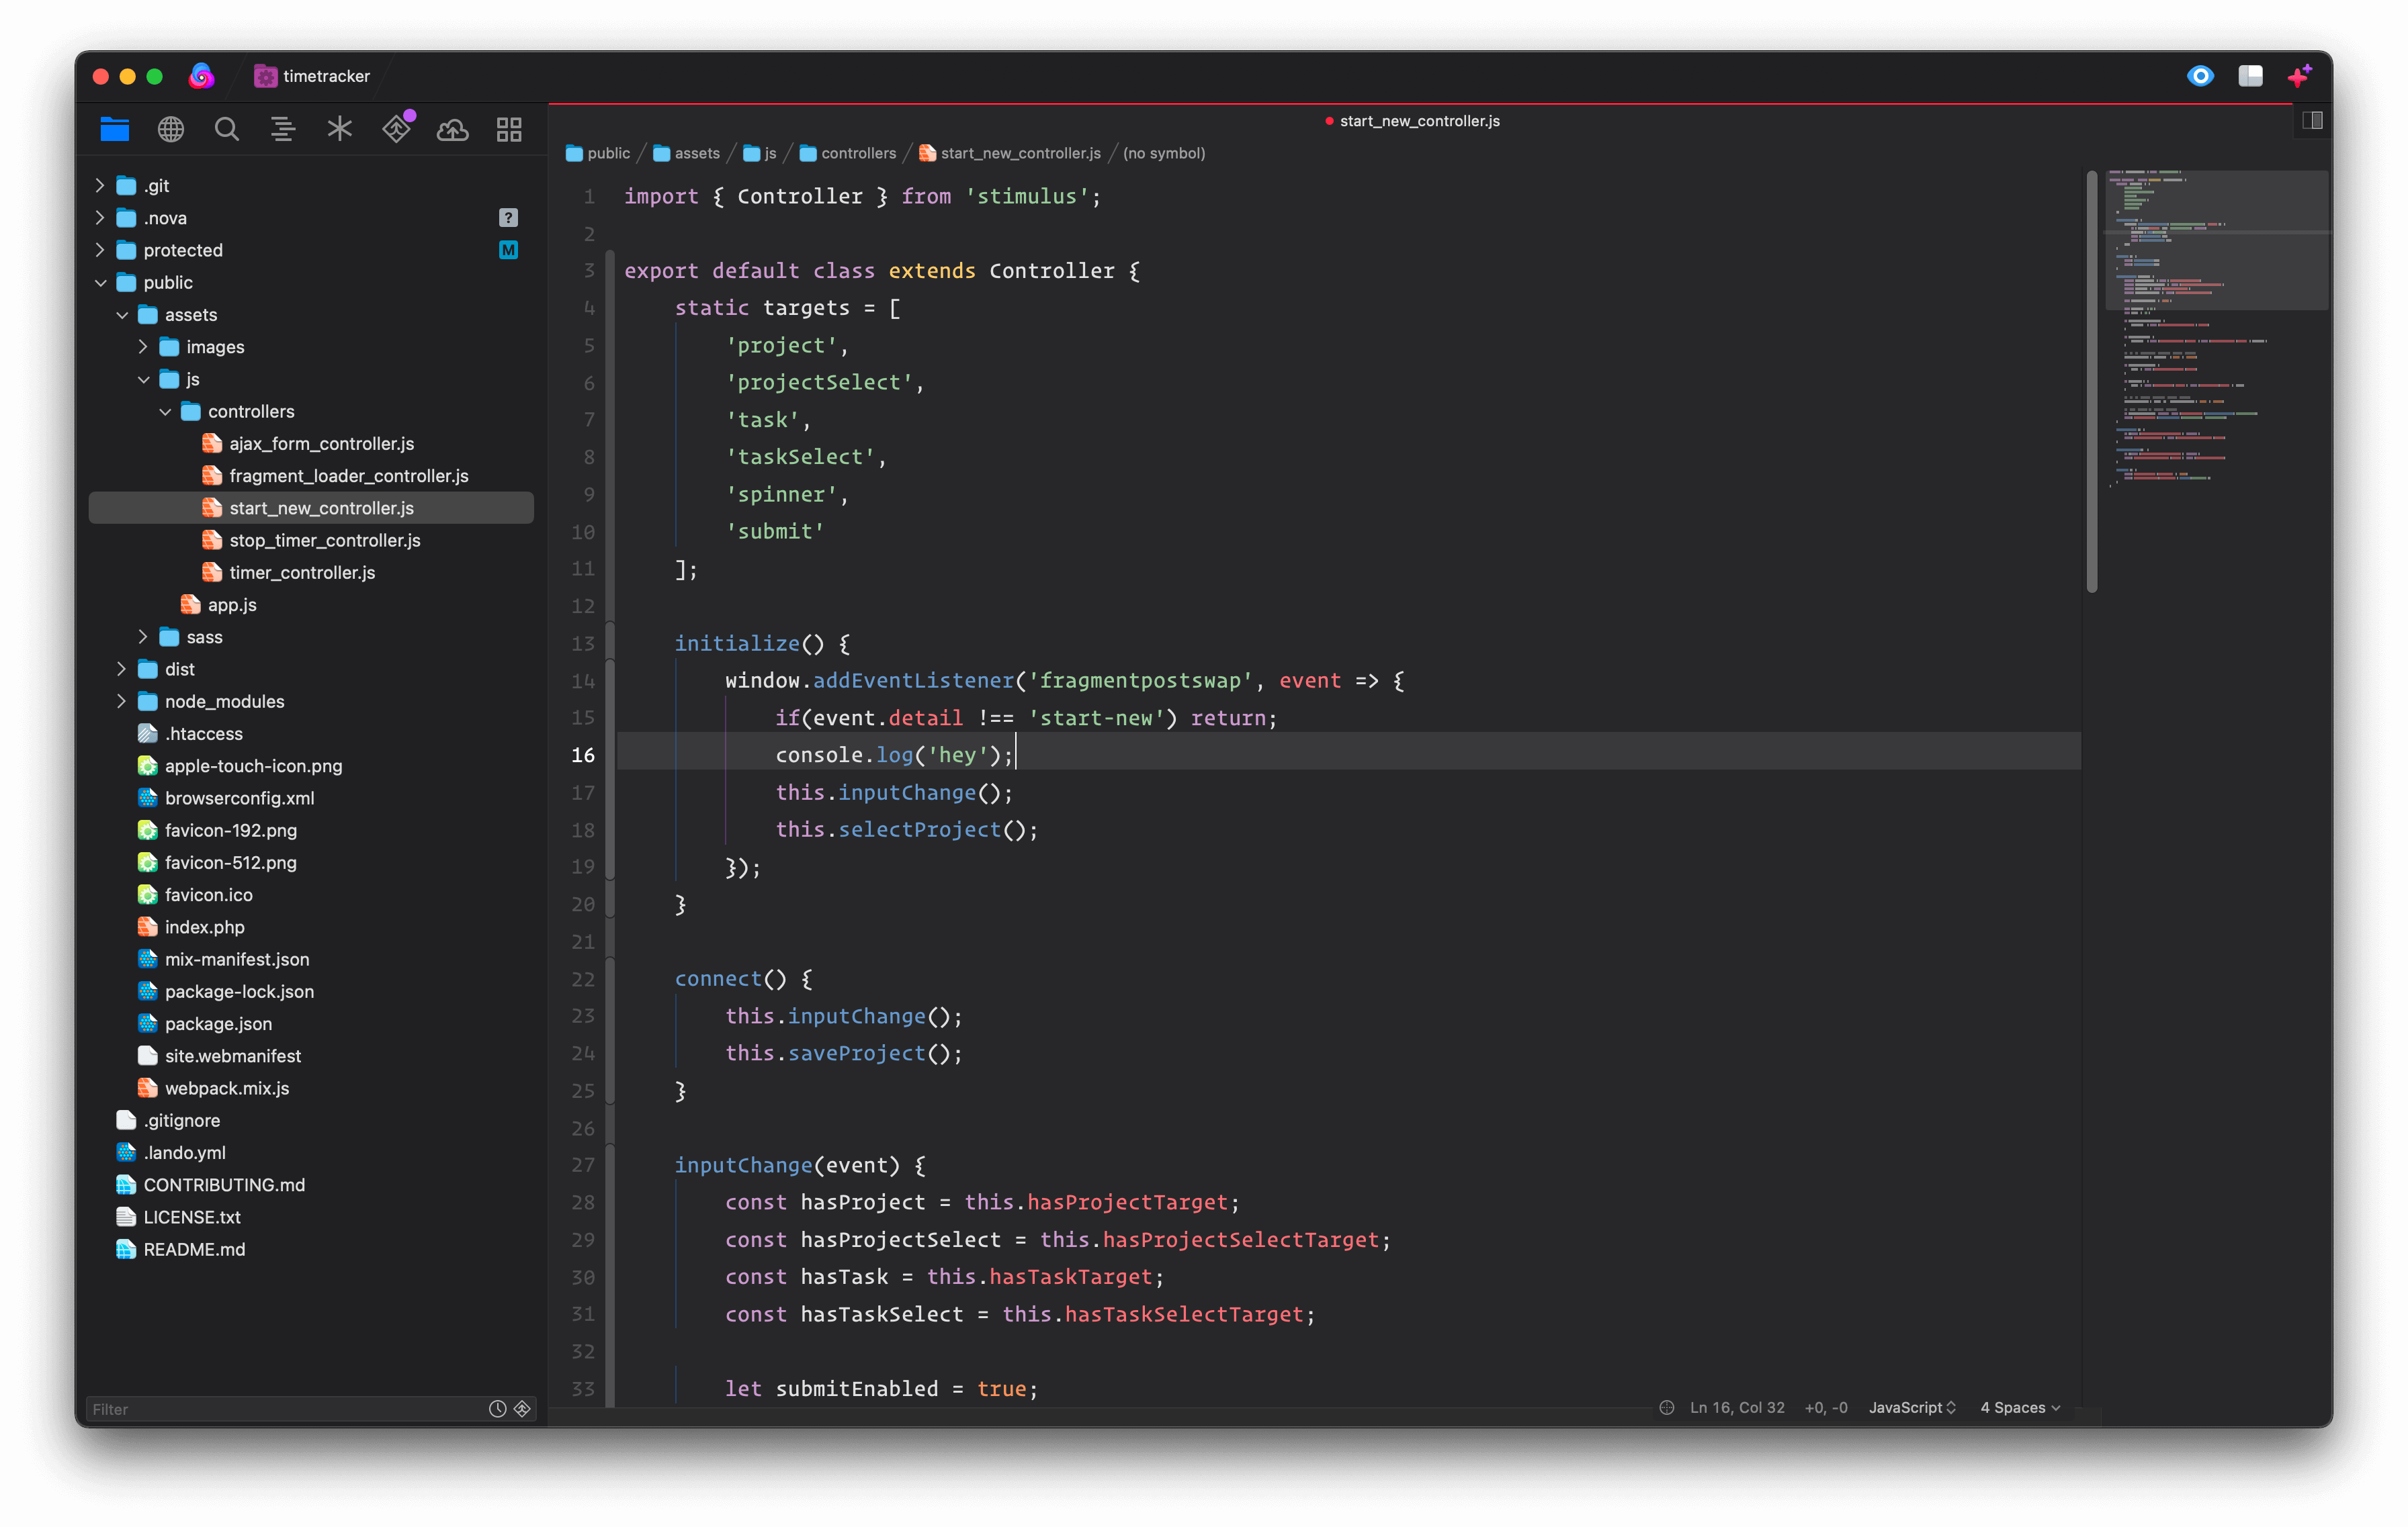This screenshot has height=1527, width=2408.
Task: Expand the protected folder
Action: point(100,250)
